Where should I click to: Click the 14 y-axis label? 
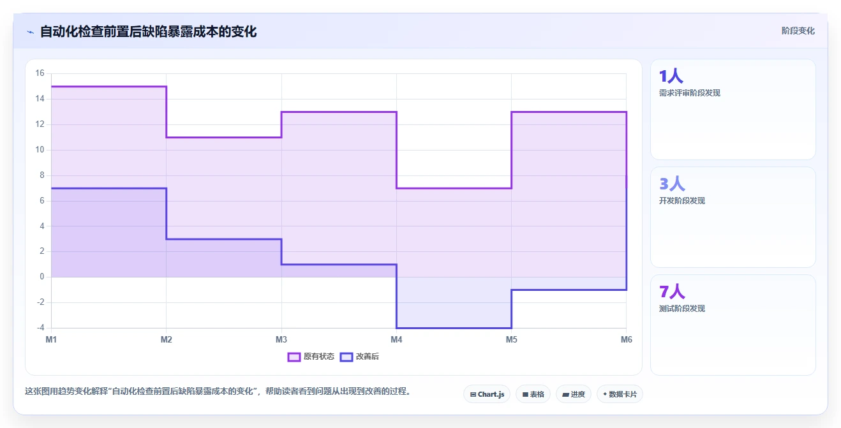pos(40,99)
